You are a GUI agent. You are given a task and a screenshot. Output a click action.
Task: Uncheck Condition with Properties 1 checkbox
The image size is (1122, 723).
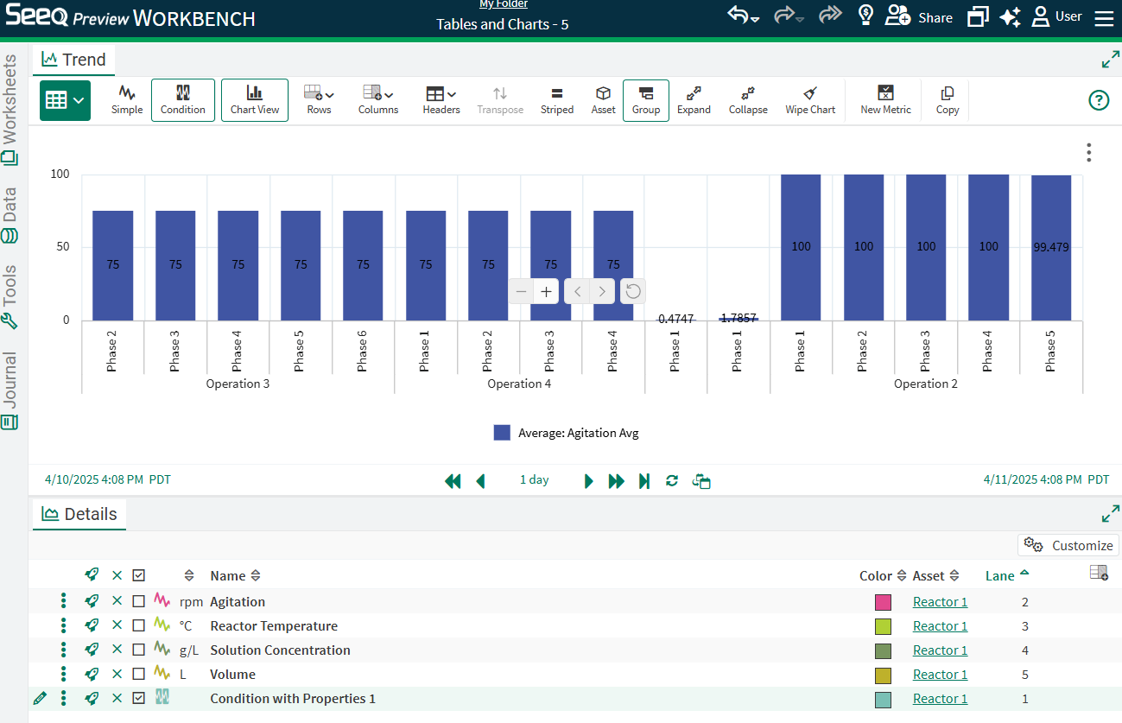(139, 699)
